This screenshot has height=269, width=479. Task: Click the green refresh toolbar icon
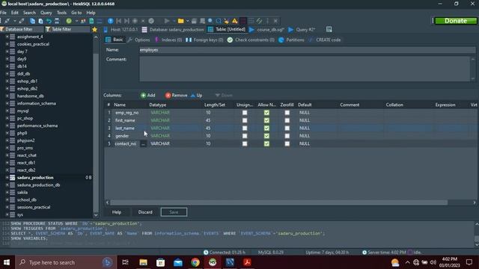[x=69, y=21]
